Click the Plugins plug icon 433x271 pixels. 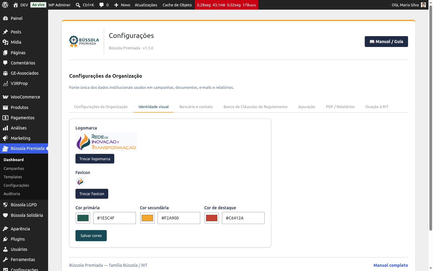[x=5, y=239]
